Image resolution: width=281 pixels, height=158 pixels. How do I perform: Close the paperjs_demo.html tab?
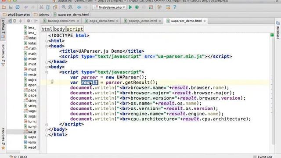(x=160, y=21)
